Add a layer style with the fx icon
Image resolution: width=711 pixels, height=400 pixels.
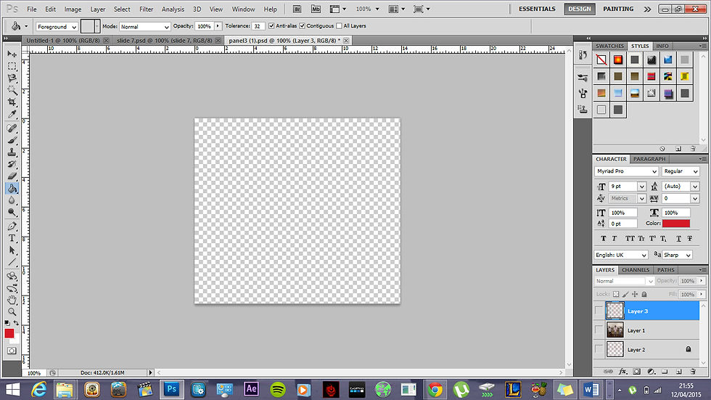[623, 372]
